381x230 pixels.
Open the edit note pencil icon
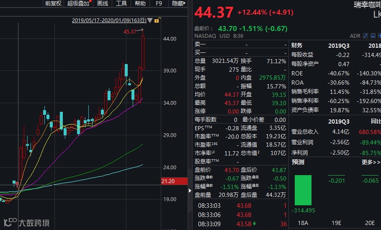365,36
